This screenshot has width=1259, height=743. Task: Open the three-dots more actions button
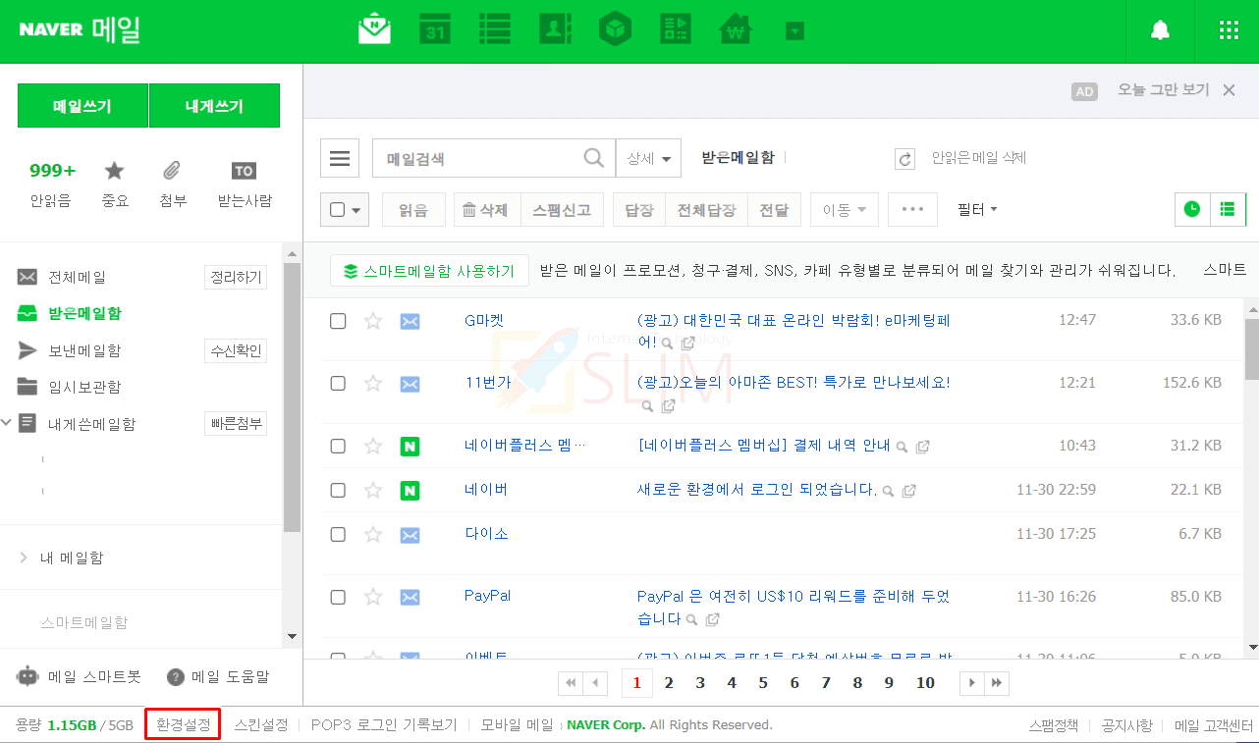[913, 209]
